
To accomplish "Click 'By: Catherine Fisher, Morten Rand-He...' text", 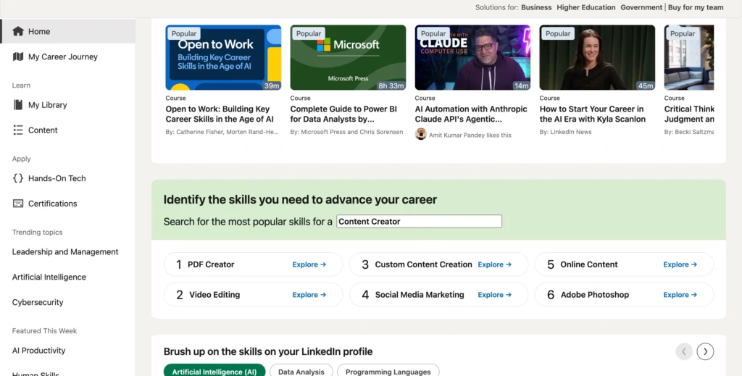I will pos(222,132).
